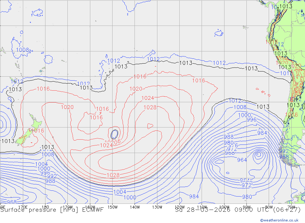
Task: Click the 140W longitude label
Action: click(135, 207)
